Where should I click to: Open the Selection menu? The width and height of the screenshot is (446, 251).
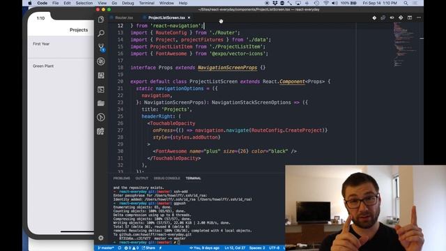[84, 3]
